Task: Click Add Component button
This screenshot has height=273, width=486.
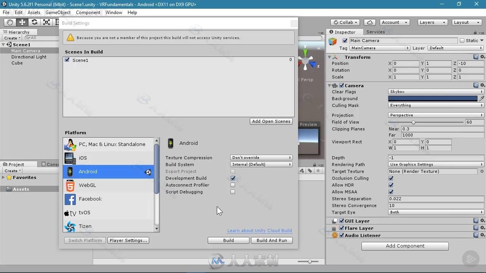Action: pyautogui.click(x=405, y=246)
